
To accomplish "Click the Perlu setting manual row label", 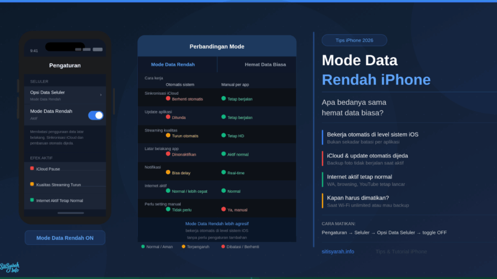I will click(x=163, y=204).
